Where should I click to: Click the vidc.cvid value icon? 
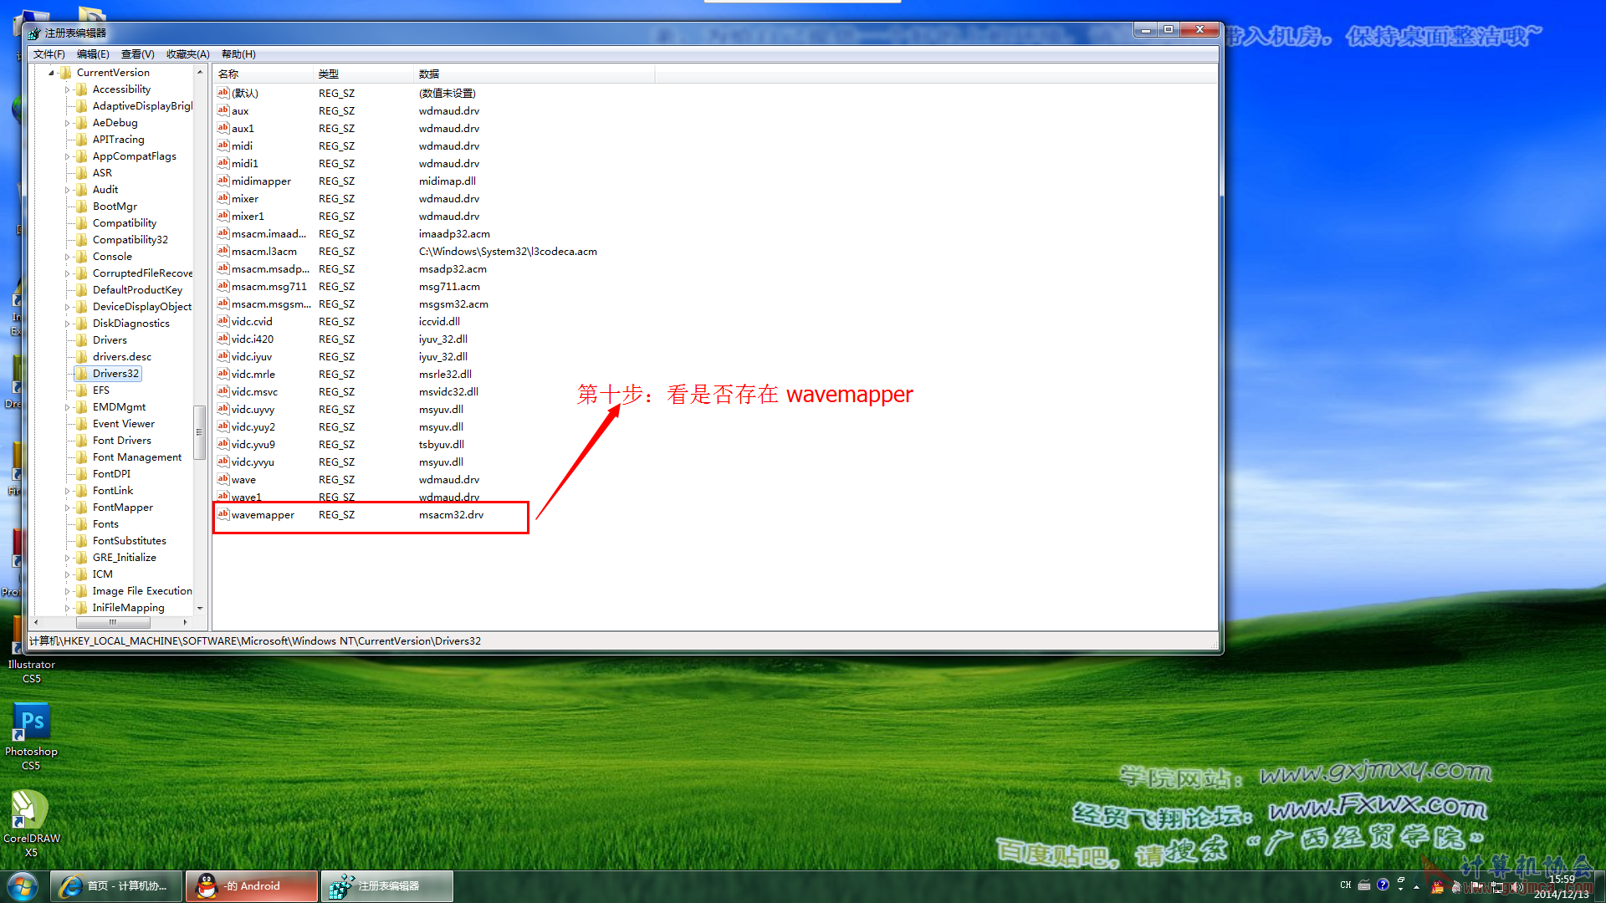click(222, 321)
